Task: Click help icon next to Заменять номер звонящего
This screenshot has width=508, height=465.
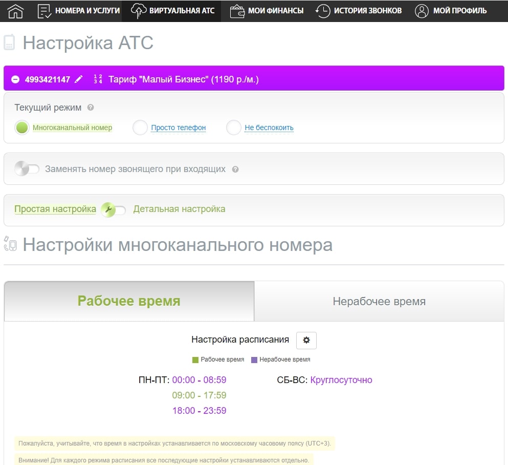Action: pyautogui.click(x=235, y=169)
